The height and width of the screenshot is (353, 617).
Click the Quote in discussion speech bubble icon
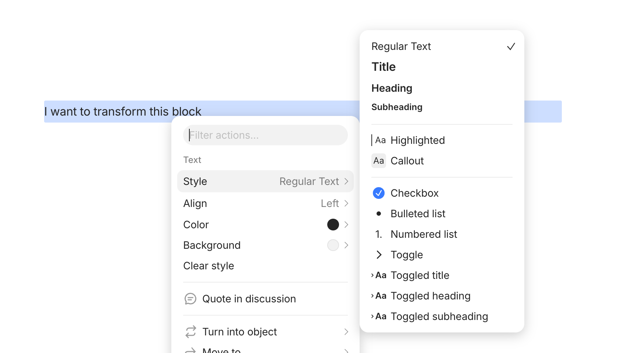(x=190, y=299)
